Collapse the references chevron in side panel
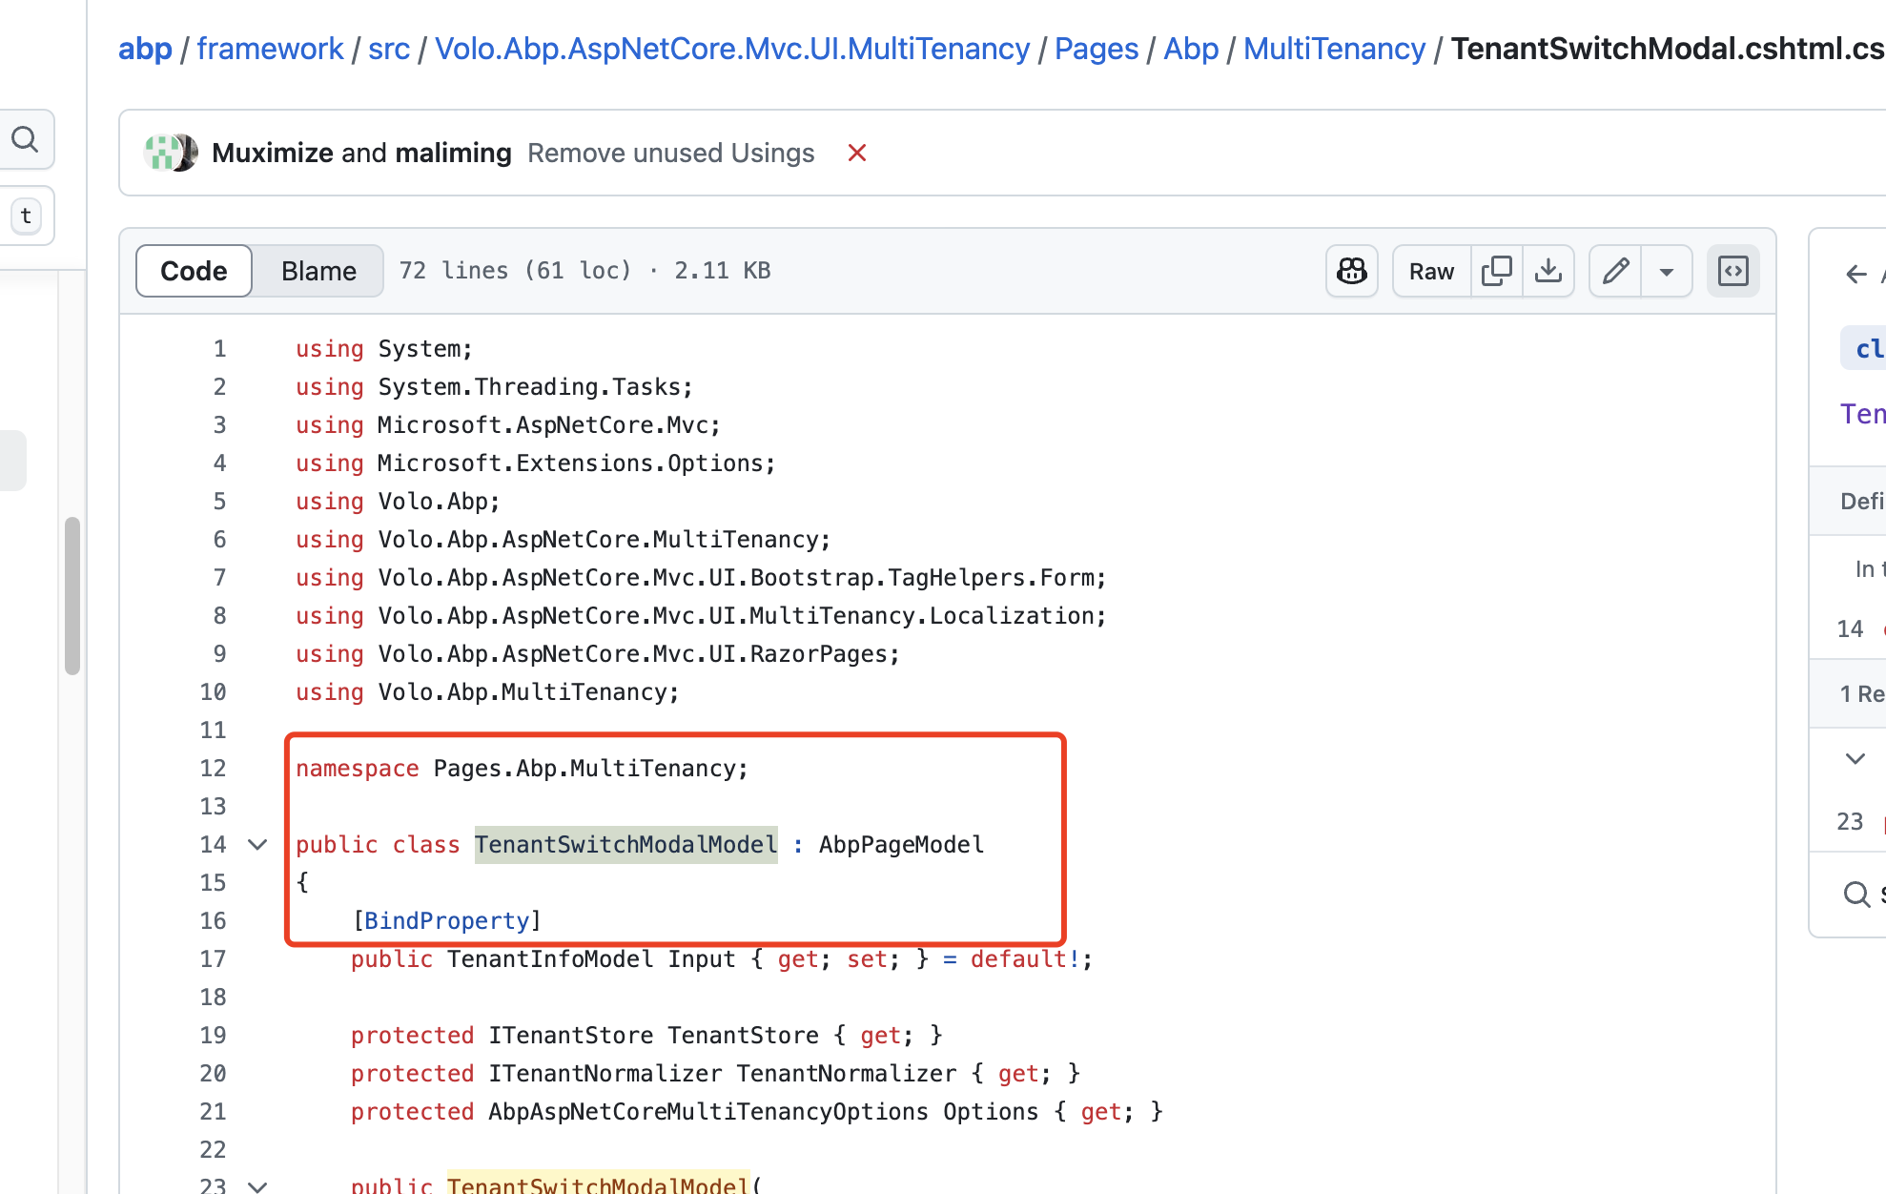 tap(1855, 759)
